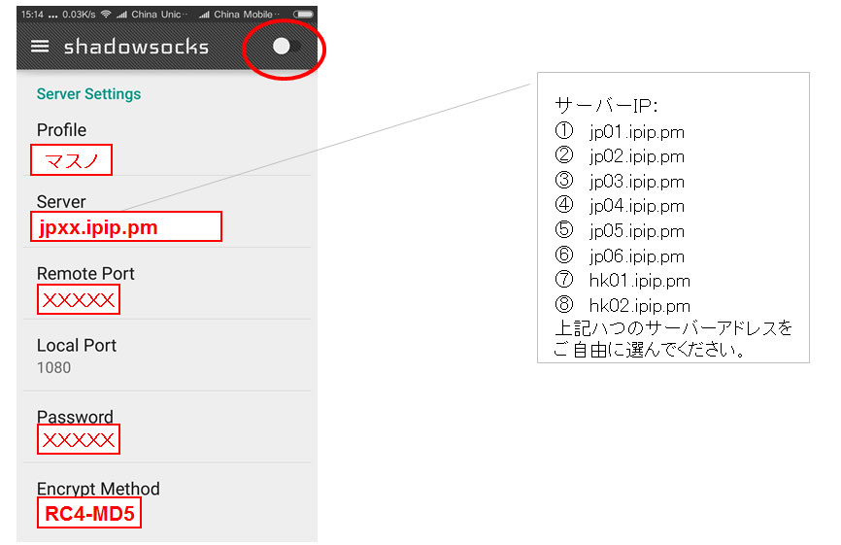Tap the China Mobile signal icon
Screen dimensions: 841x545
[204, 15]
